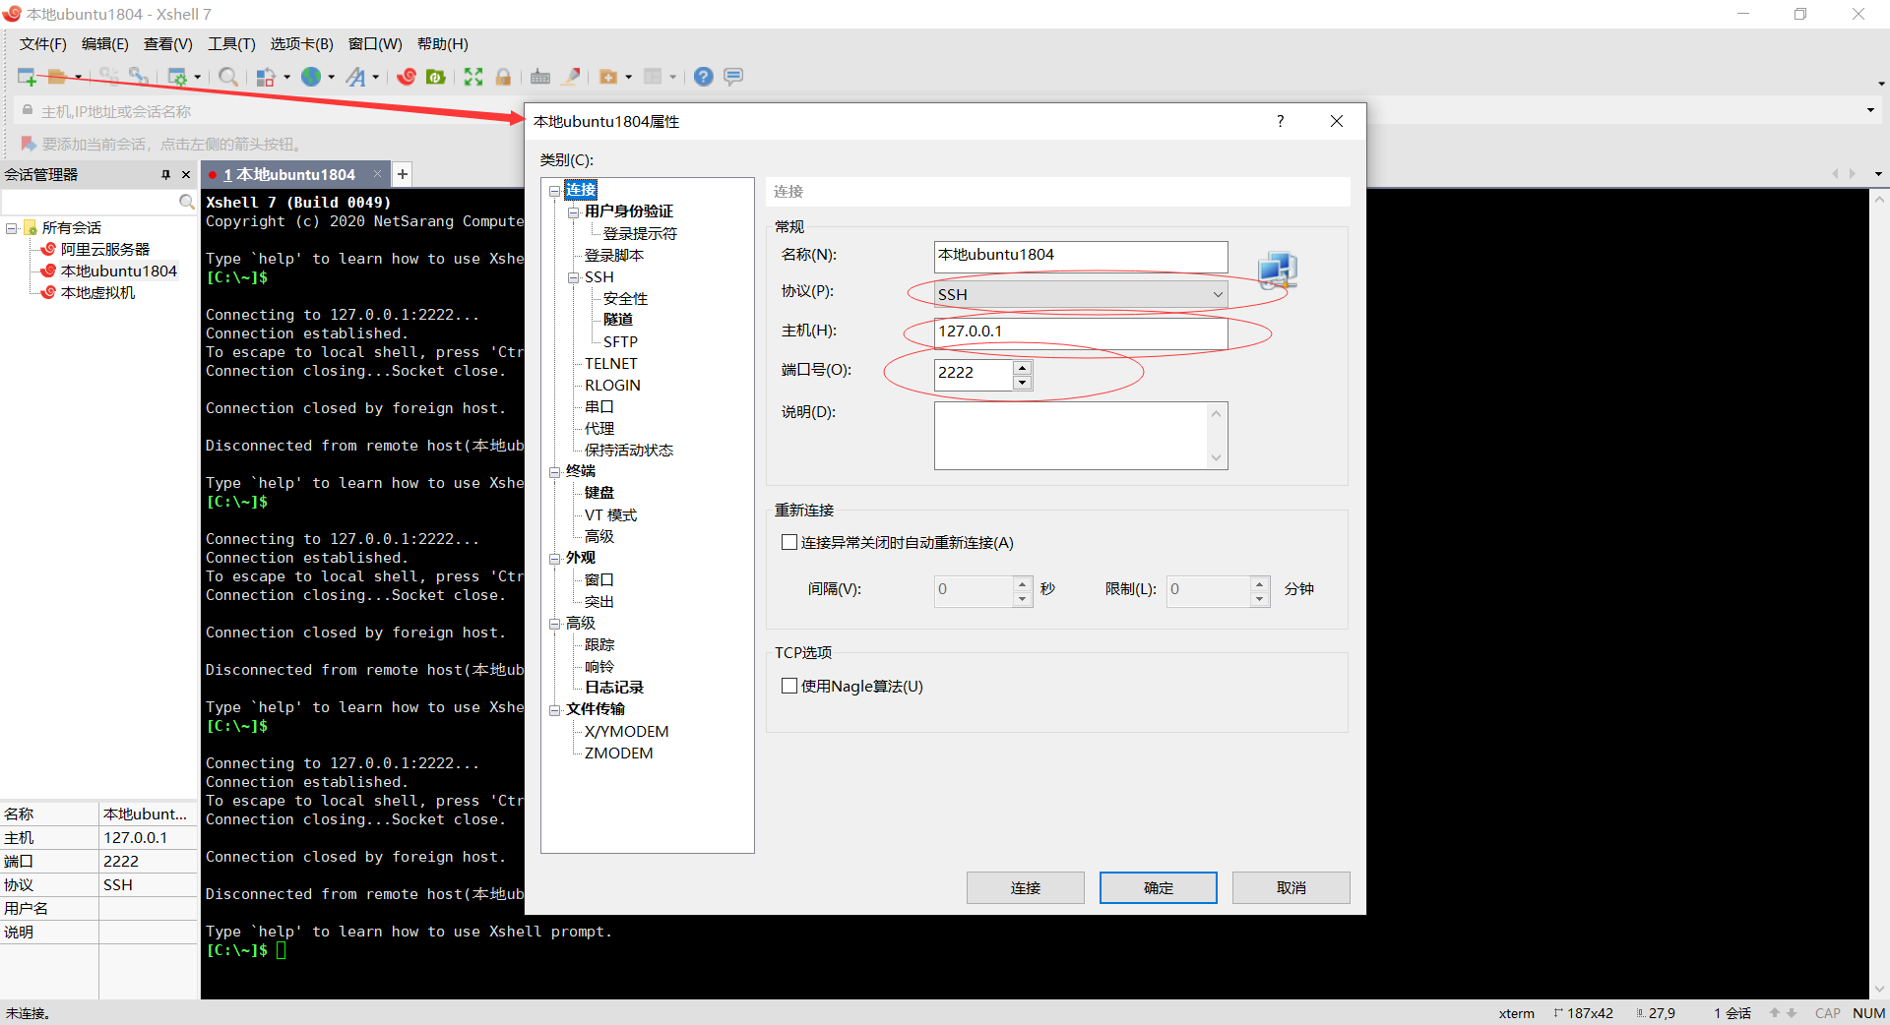Select 阿里云服务器 in the session list
1890x1025 pixels.
pyautogui.click(x=101, y=248)
